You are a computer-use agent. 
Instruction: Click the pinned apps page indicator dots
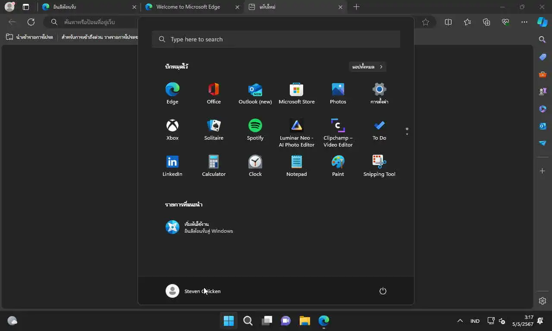tap(407, 131)
